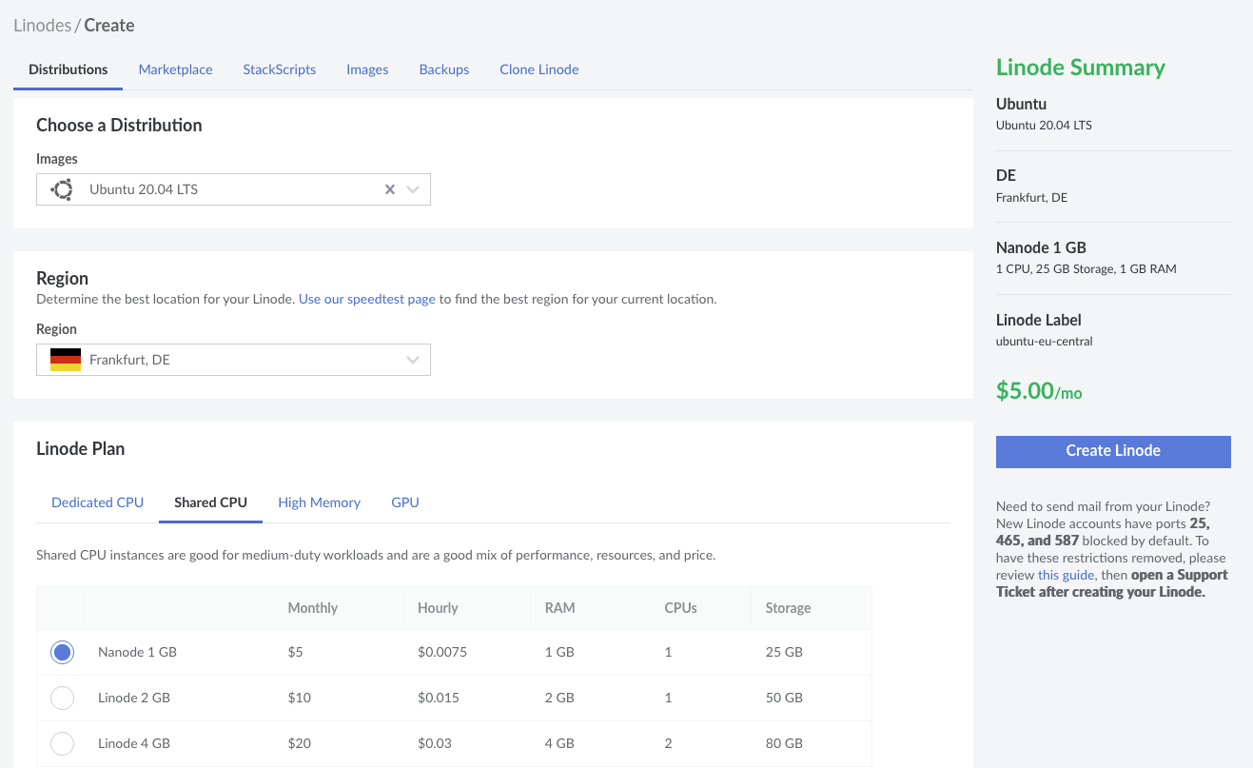Click 'Choose a Distribution' heading
The height and width of the screenshot is (768, 1253).
(x=119, y=125)
